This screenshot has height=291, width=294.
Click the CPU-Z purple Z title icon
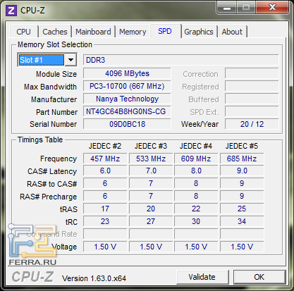tap(11, 11)
